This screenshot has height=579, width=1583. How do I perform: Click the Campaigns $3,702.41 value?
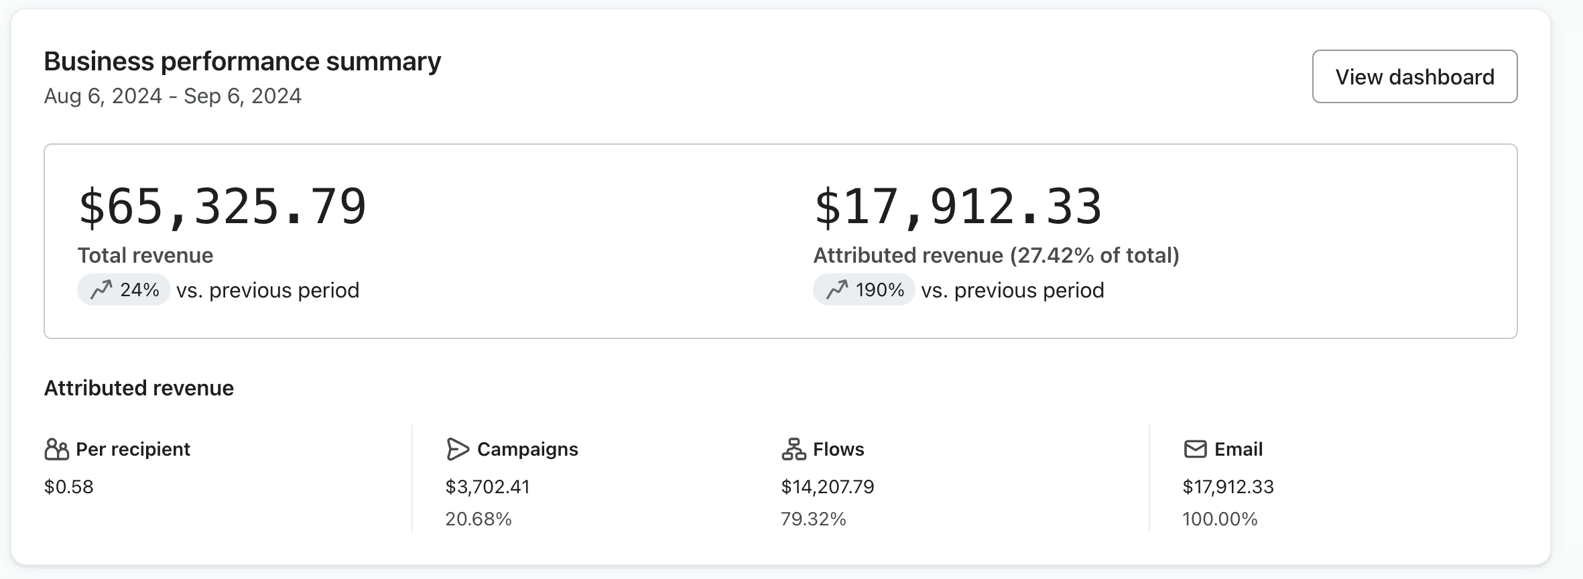[x=488, y=487]
